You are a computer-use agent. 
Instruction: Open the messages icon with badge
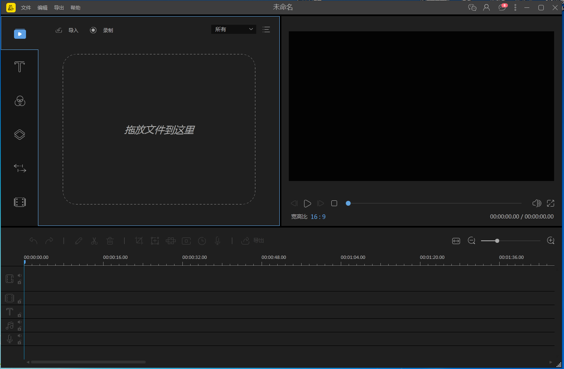pos(502,7)
